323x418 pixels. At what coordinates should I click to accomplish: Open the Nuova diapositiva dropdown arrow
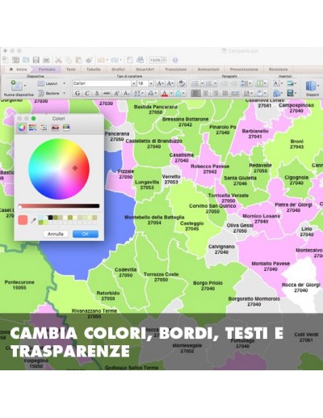25,86
